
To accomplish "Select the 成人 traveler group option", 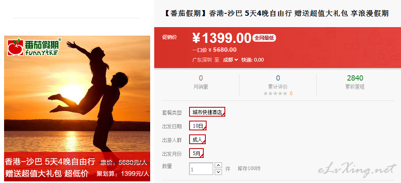I will click(197, 140).
